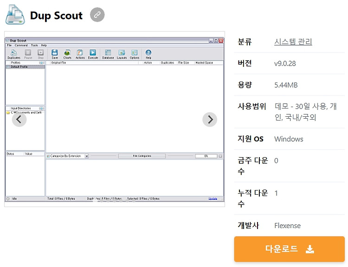Show next screenshot with right arrow
This screenshot has height=267, width=348.
click(x=210, y=120)
